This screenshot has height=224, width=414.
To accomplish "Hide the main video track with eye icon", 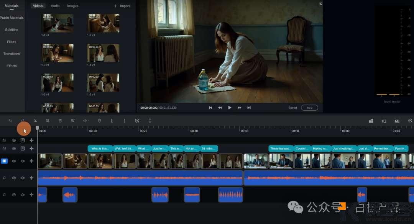I will 14,161.
